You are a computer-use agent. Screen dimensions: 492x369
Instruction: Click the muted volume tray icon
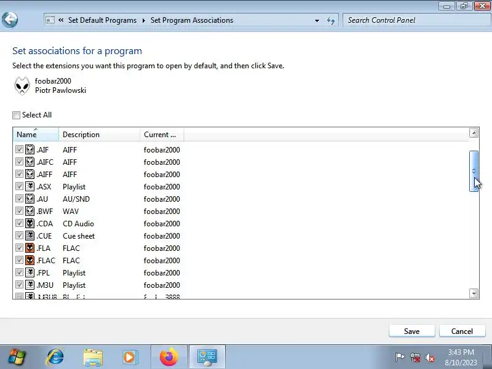430,357
